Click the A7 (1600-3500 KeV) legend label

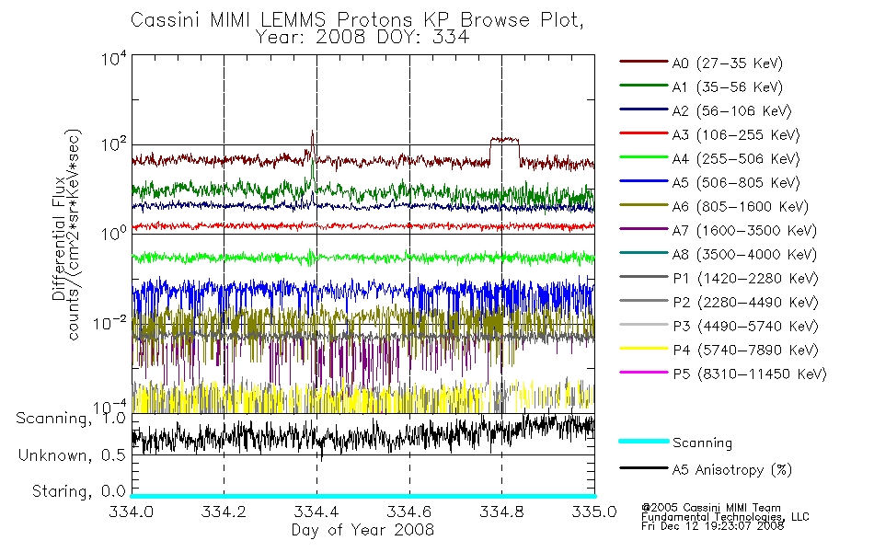point(744,231)
